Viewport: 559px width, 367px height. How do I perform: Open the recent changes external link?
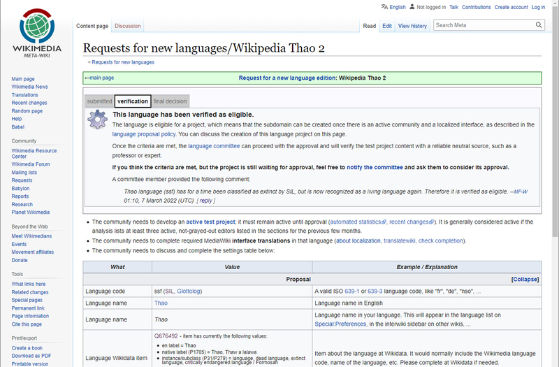click(x=412, y=222)
